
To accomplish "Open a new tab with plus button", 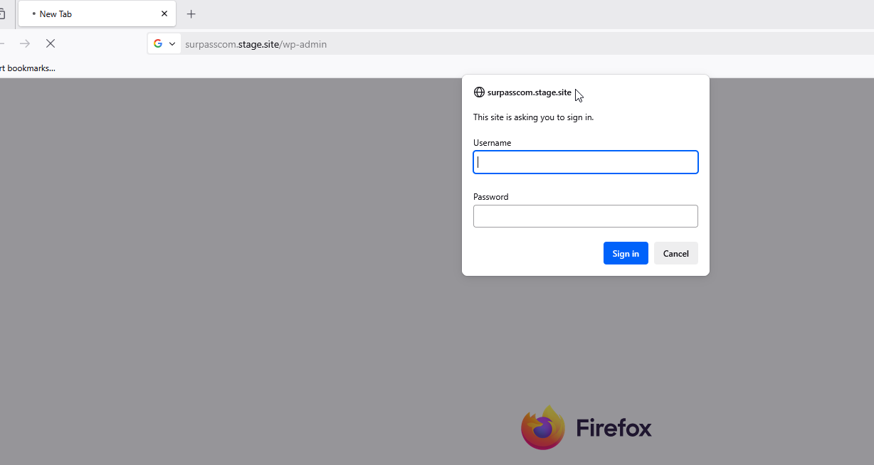I will point(191,14).
